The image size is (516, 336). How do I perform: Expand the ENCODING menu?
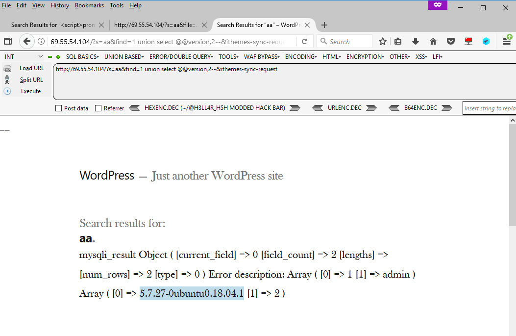[301, 57]
